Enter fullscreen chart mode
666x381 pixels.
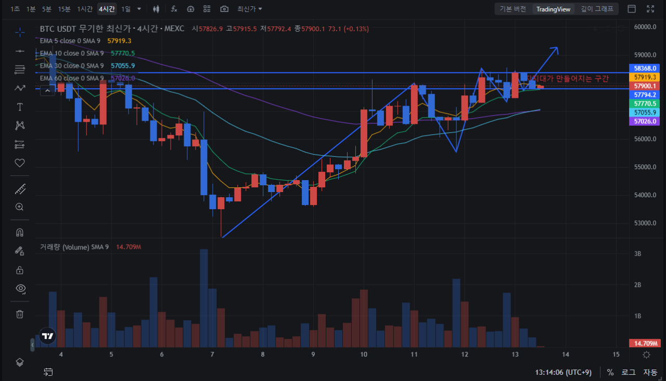point(650,9)
